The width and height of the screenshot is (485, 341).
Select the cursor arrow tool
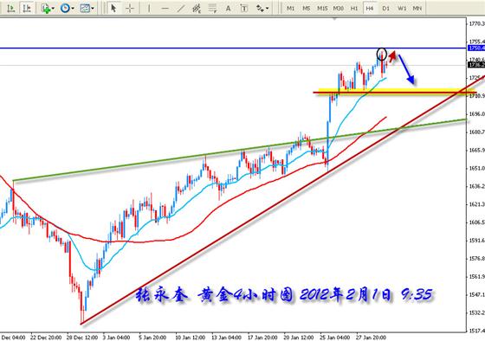pyautogui.click(x=113, y=9)
